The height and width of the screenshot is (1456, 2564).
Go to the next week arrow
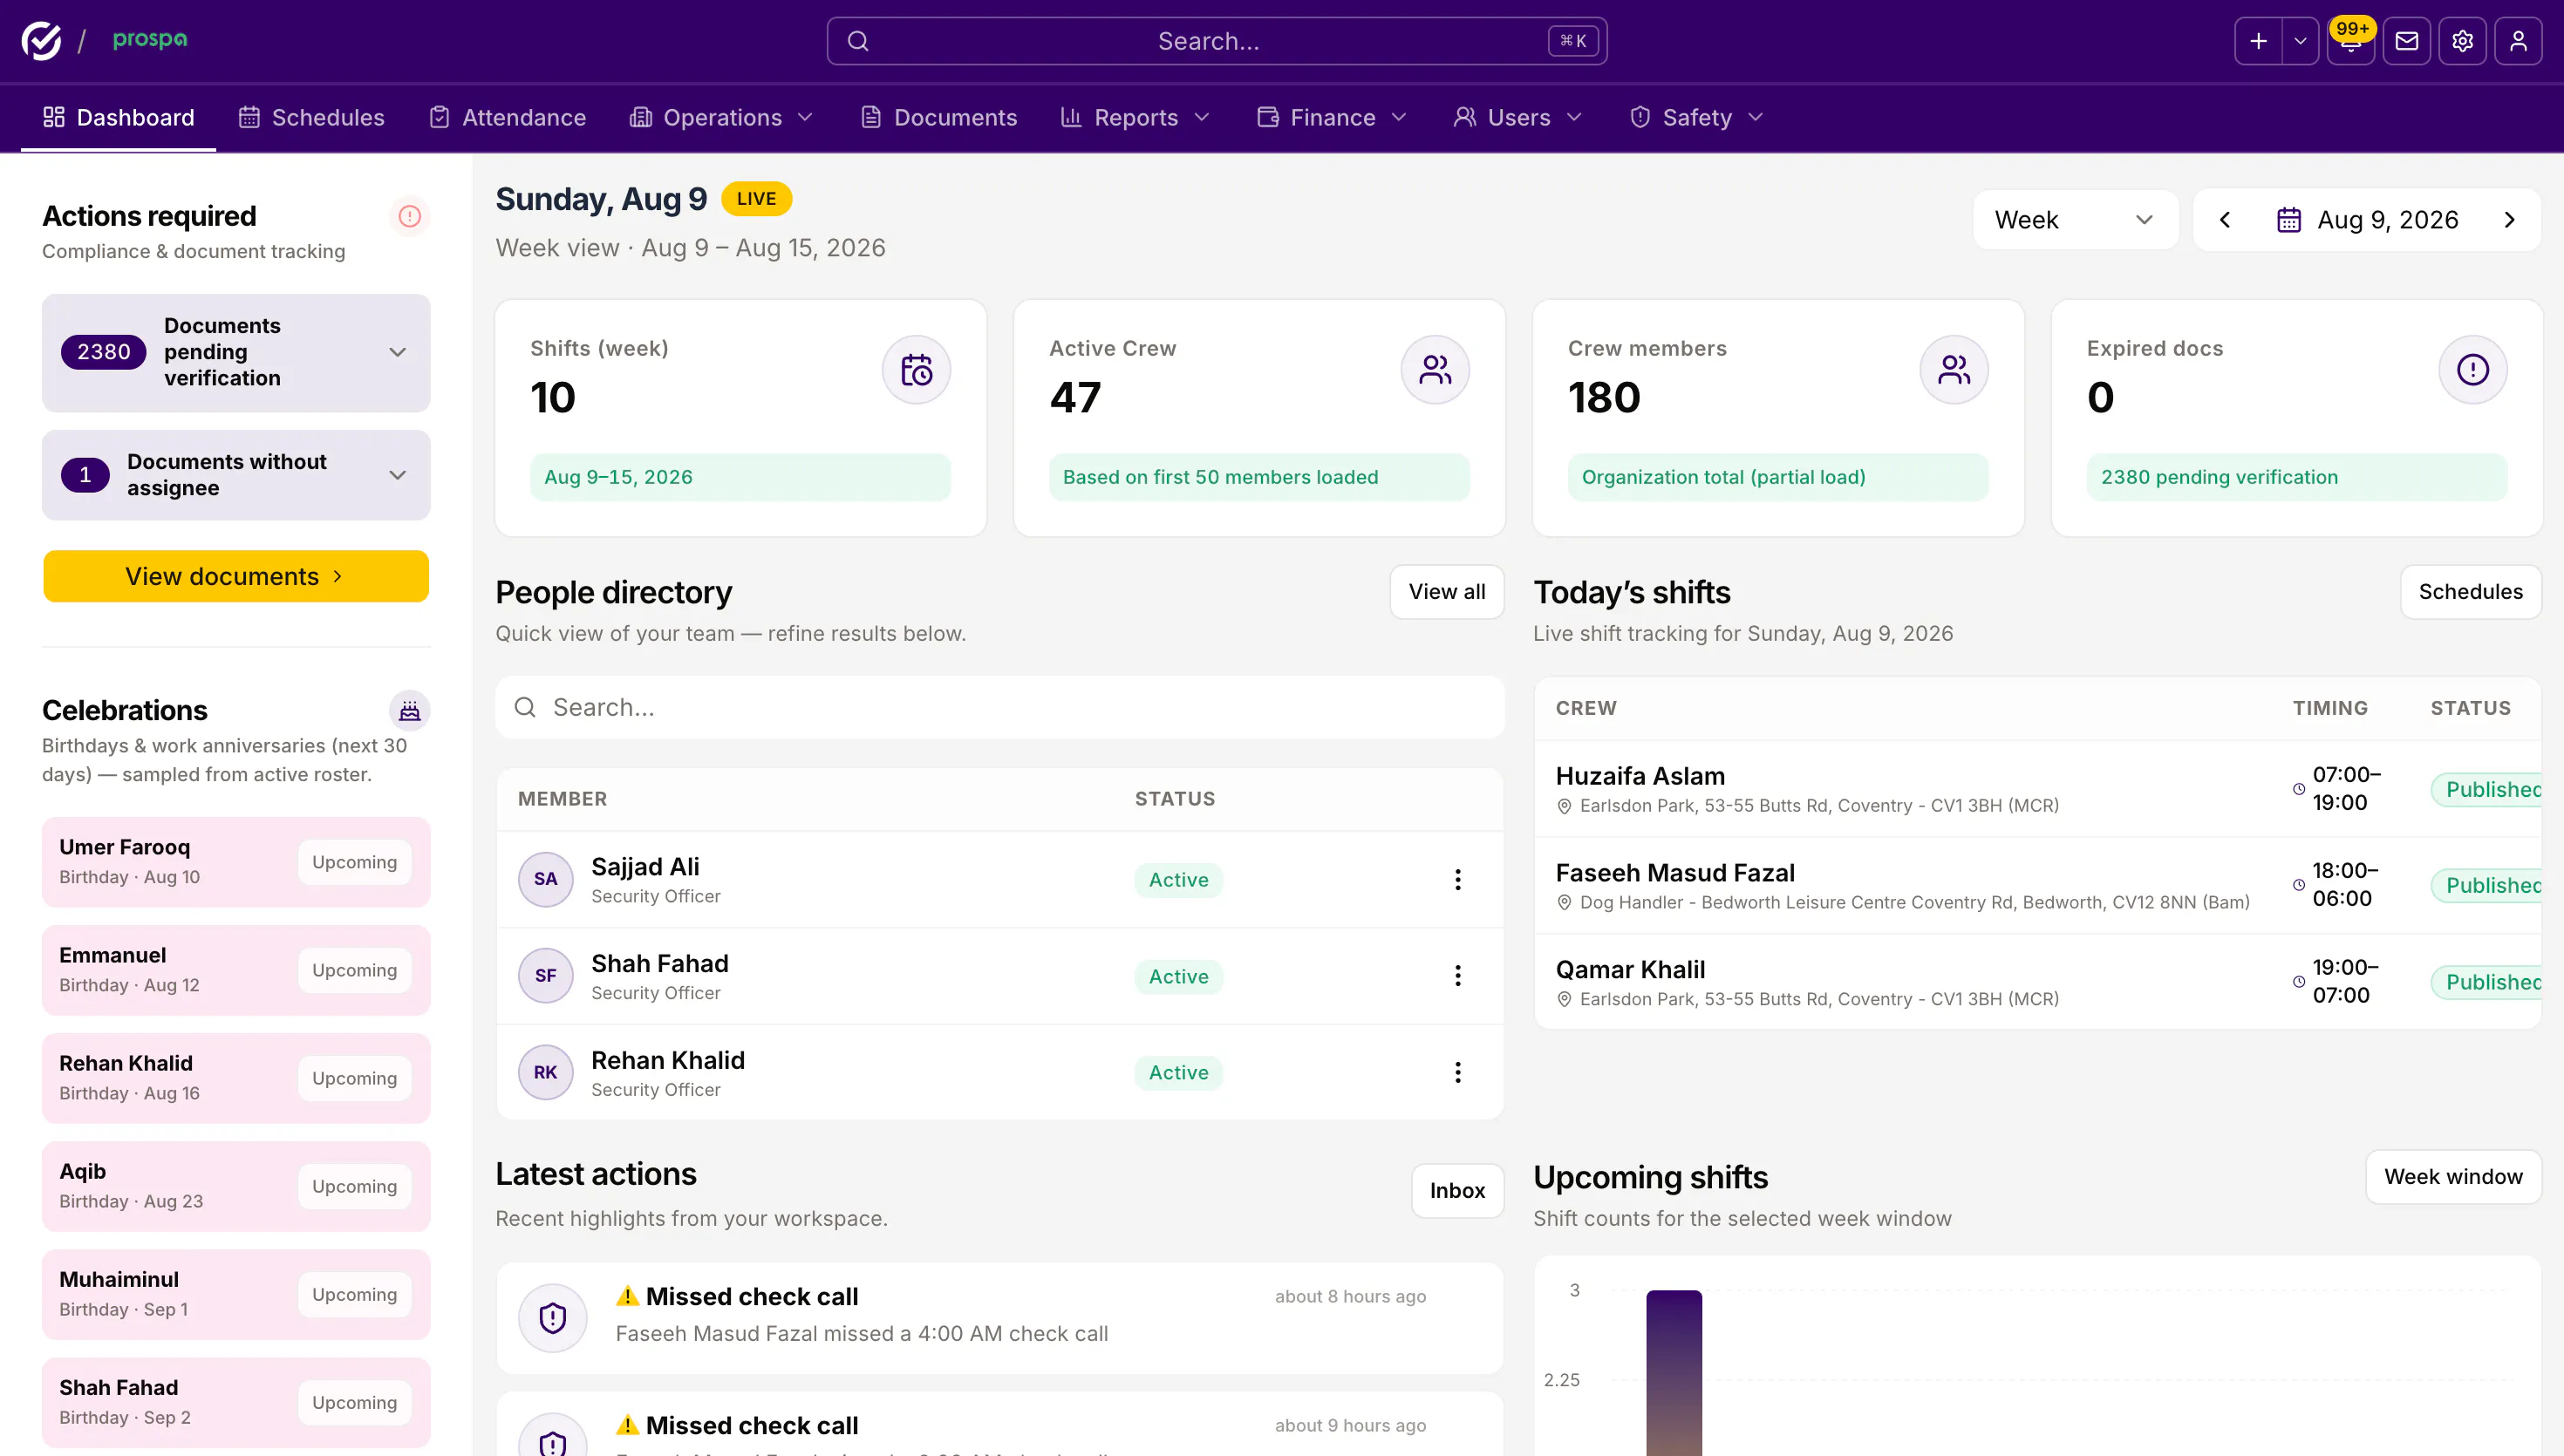pyautogui.click(x=2509, y=220)
